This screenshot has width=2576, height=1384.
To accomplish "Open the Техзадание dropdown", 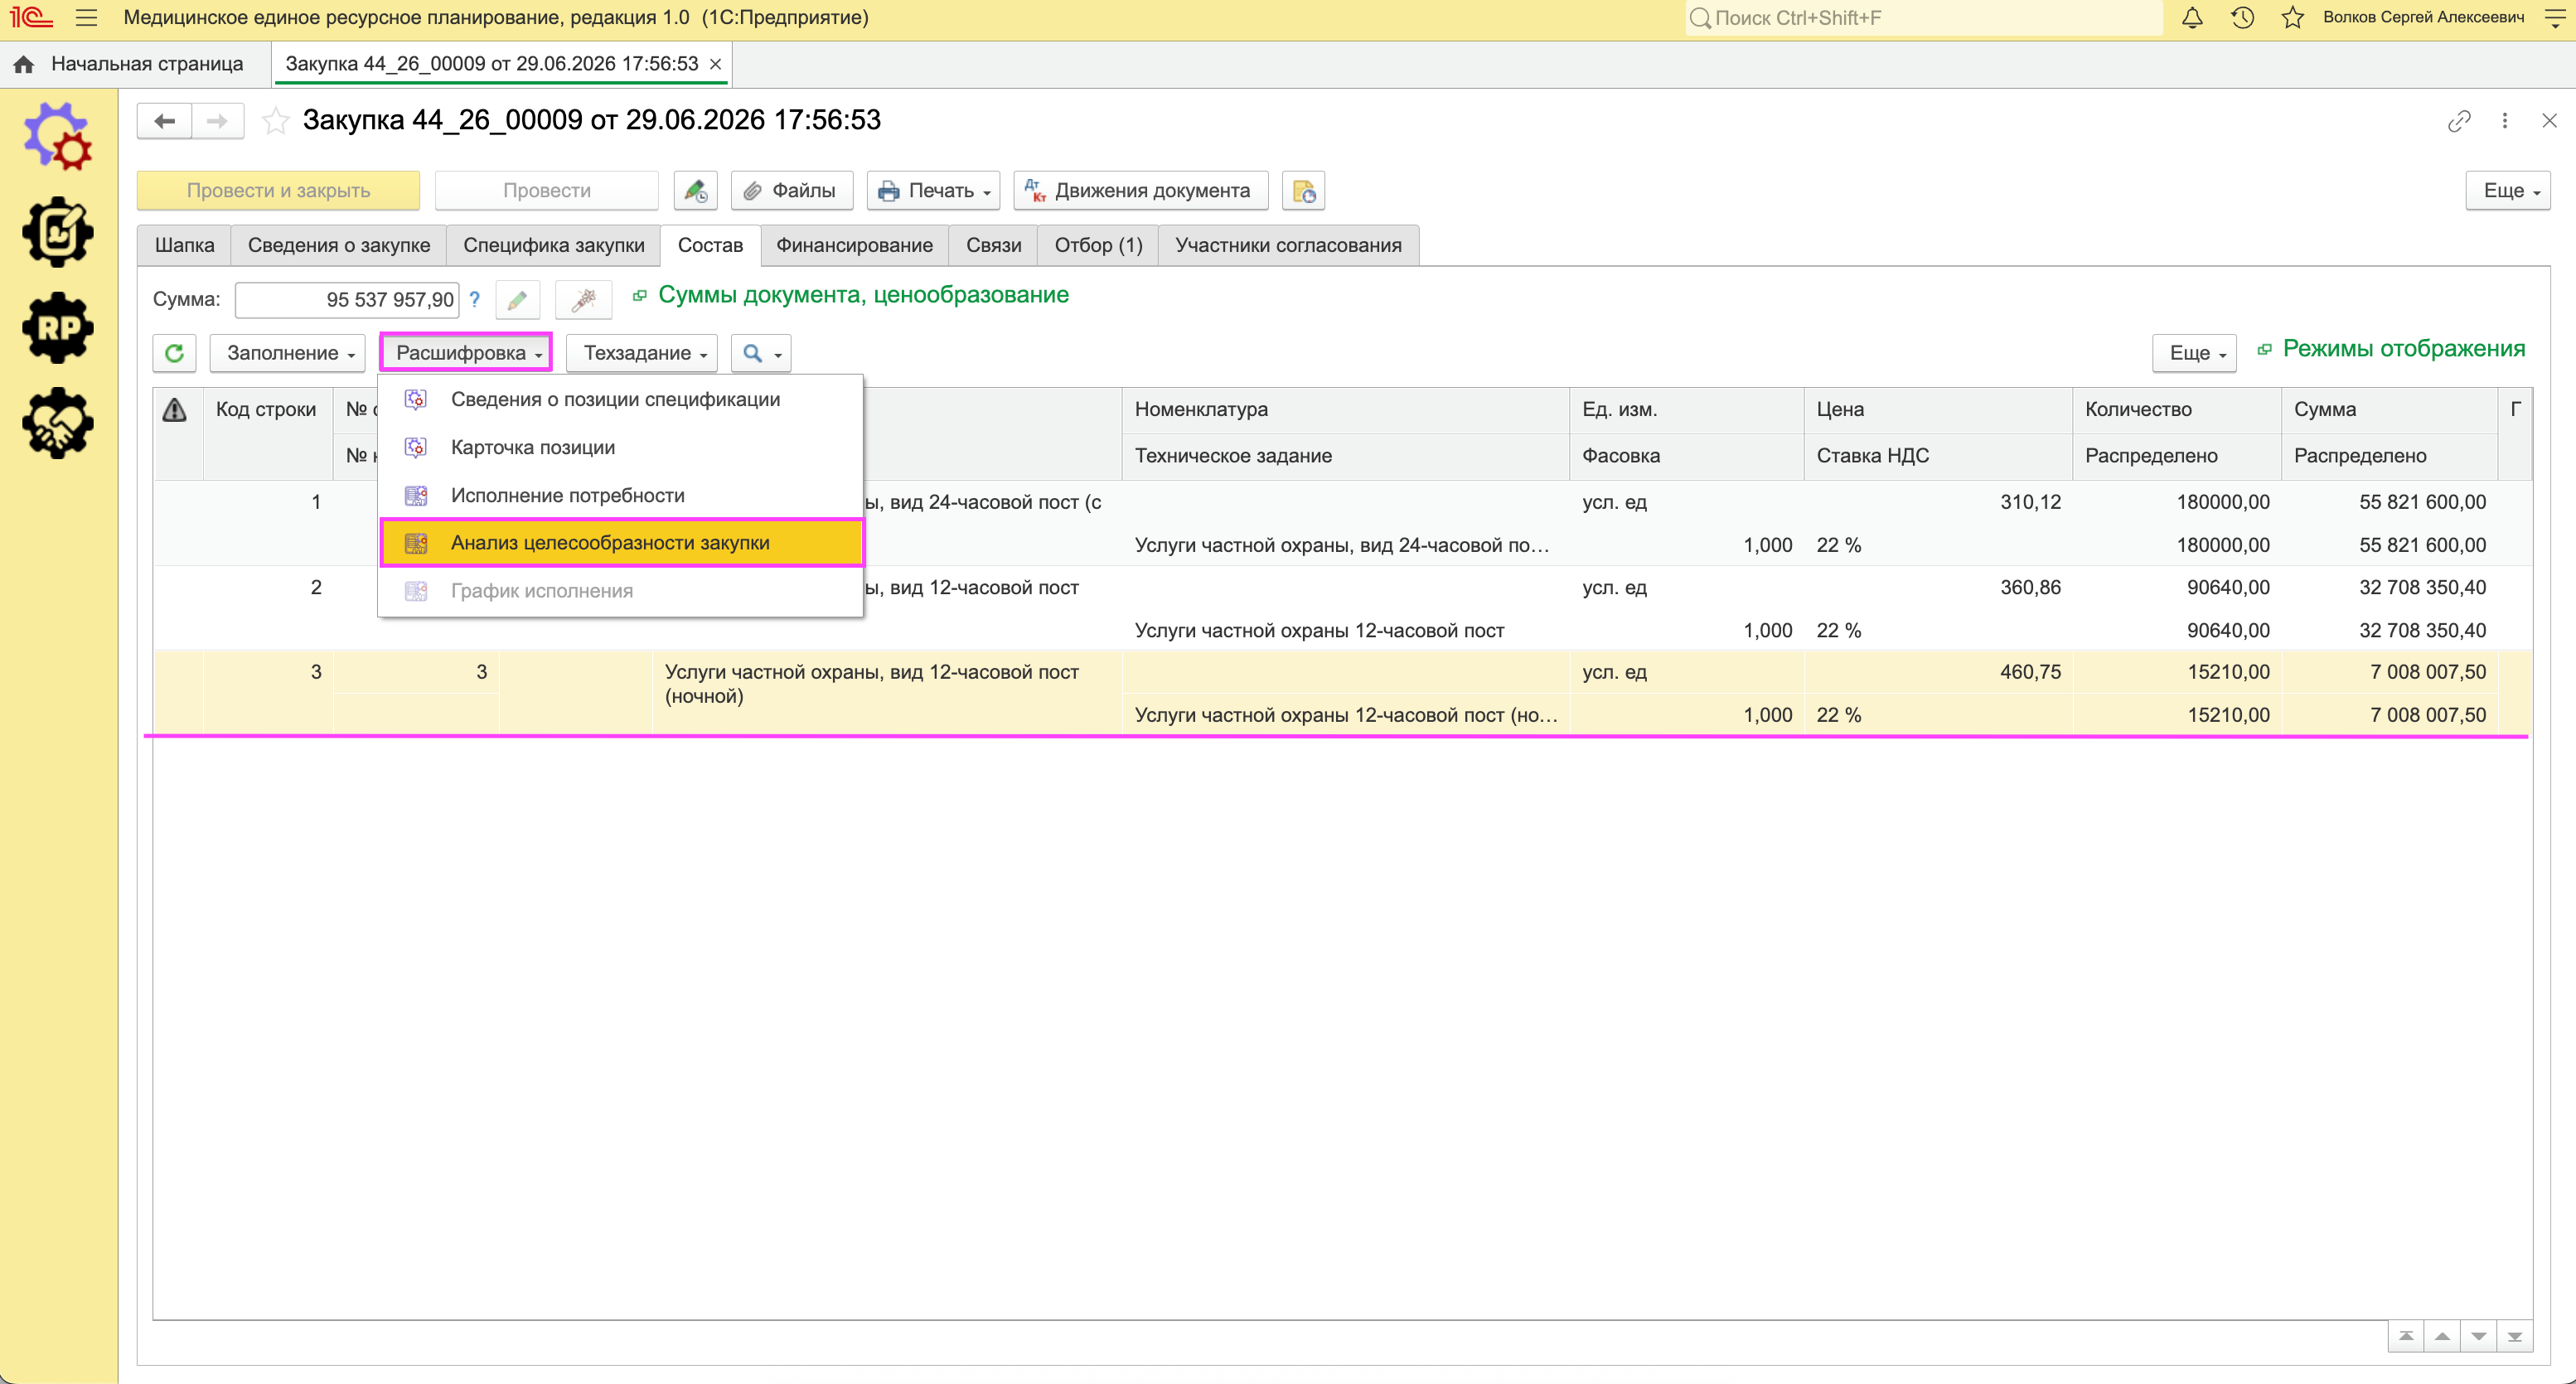I will (x=642, y=353).
